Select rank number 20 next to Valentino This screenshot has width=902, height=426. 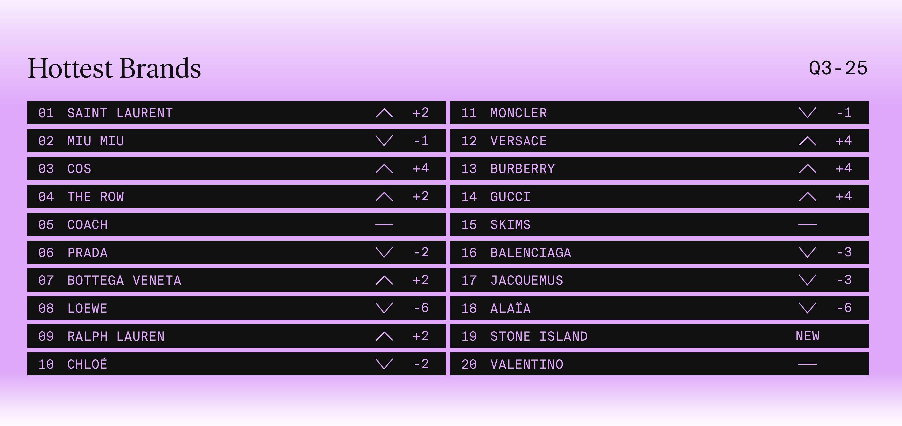(x=469, y=365)
